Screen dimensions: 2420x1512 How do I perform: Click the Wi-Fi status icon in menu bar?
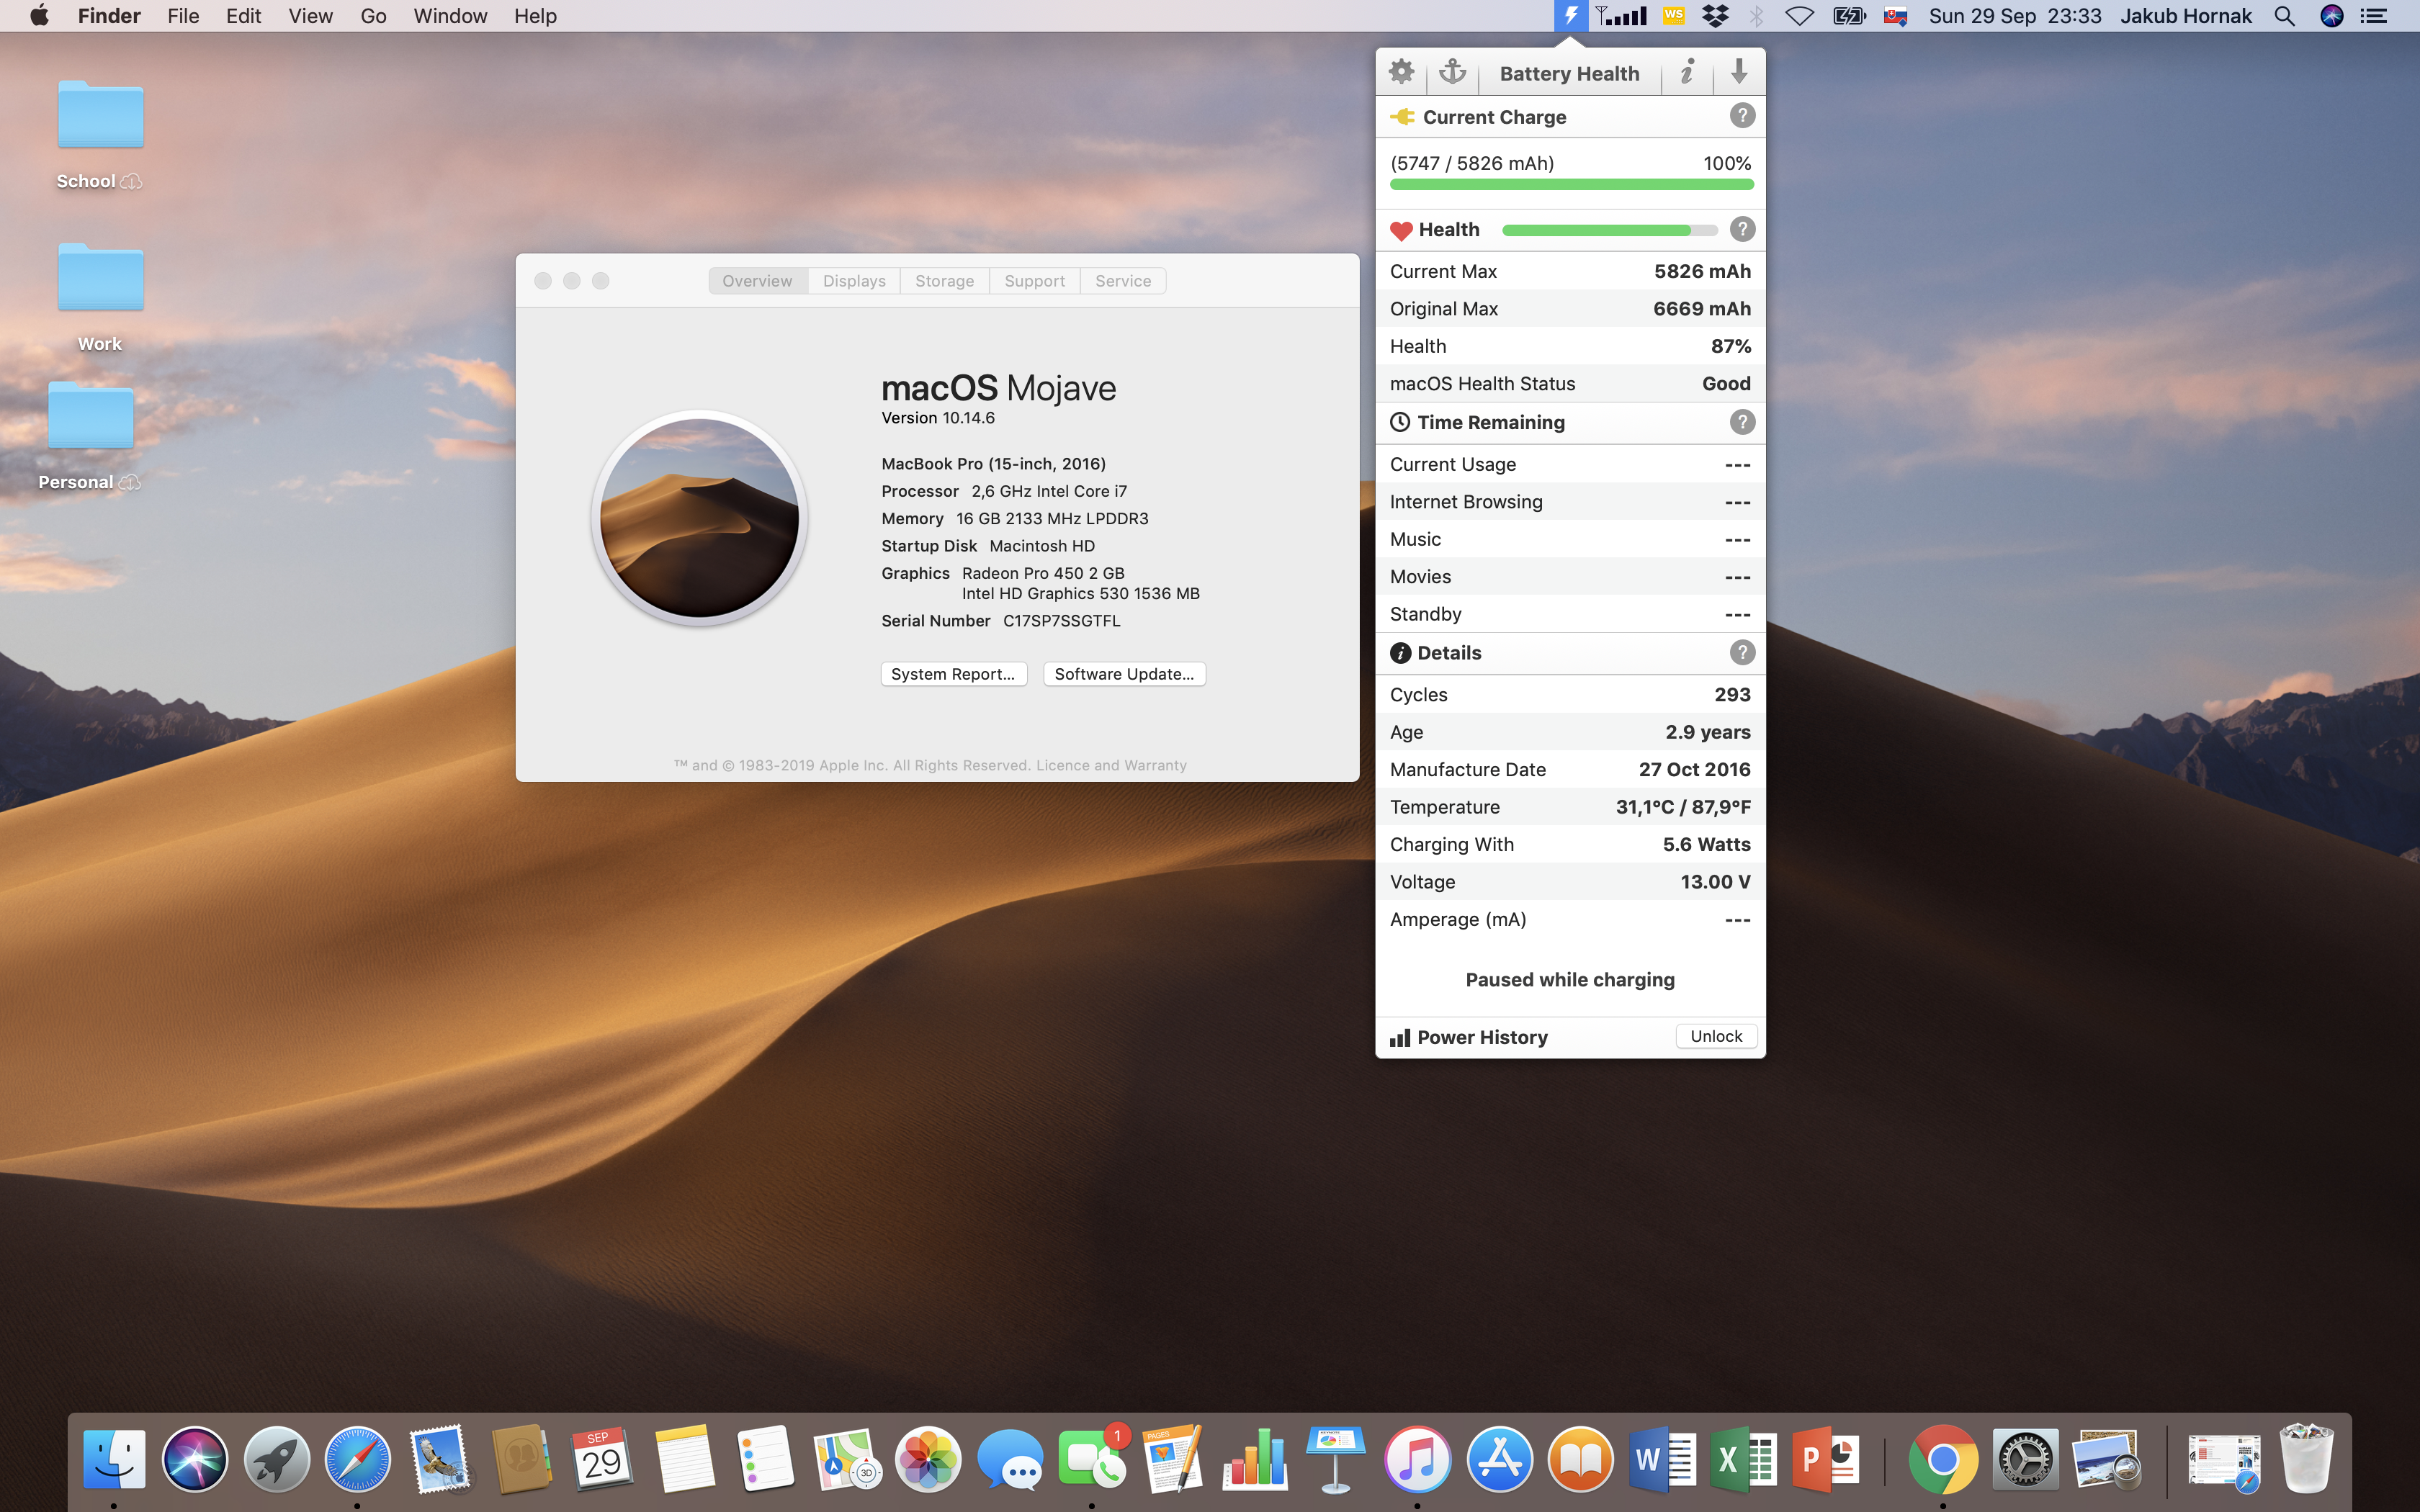tap(1799, 16)
